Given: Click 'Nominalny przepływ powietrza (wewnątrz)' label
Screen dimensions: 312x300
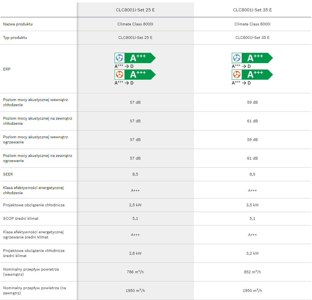Looking at the screenshot, I should [x=31, y=272].
